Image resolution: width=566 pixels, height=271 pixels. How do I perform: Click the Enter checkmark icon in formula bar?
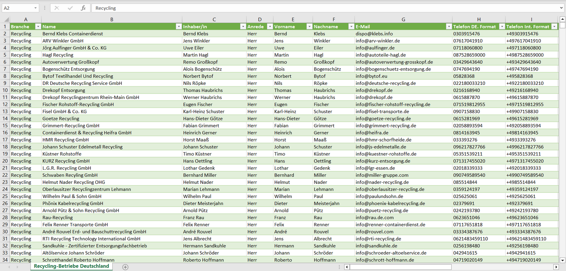70,8
